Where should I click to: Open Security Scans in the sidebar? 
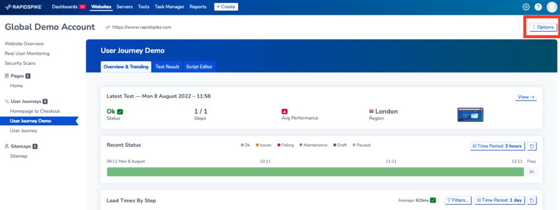point(20,63)
